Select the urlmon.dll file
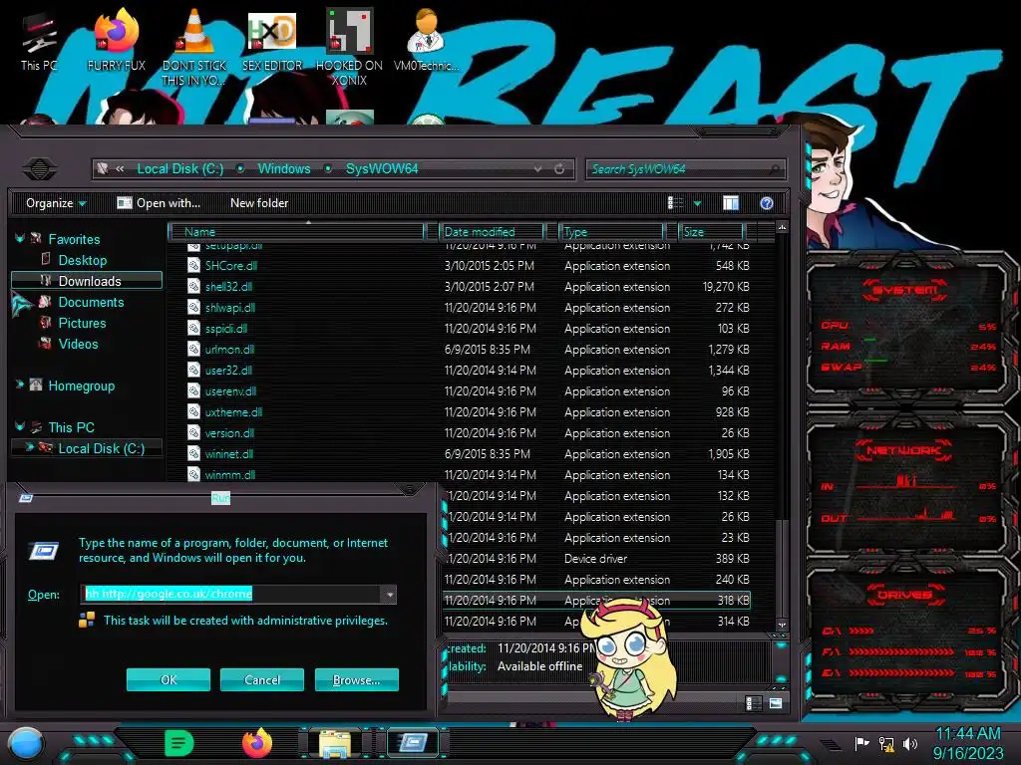The width and height of the screenshot is (1021, 765). click(229, 350)
